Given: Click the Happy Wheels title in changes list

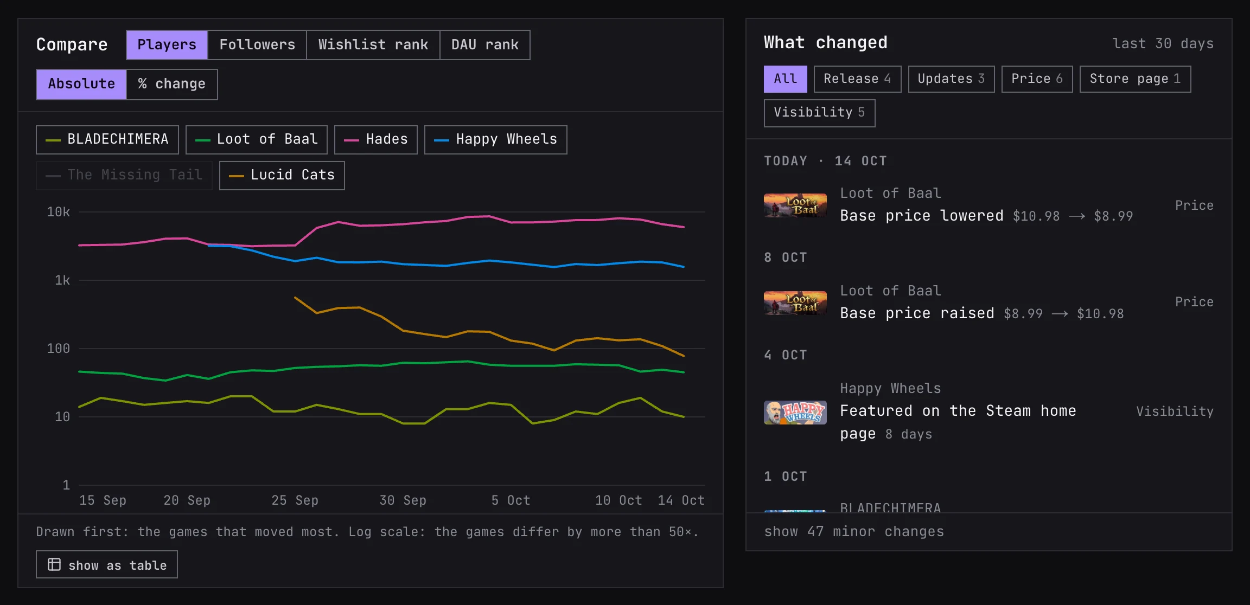Looking at the screenshot, I should pos(890,389).
